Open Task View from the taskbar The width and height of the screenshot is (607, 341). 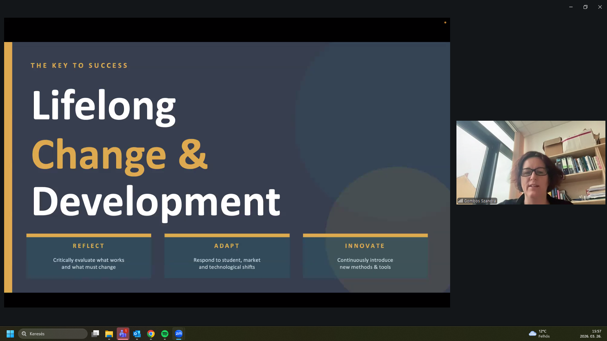pyautogui.click(x=95, y=334)
